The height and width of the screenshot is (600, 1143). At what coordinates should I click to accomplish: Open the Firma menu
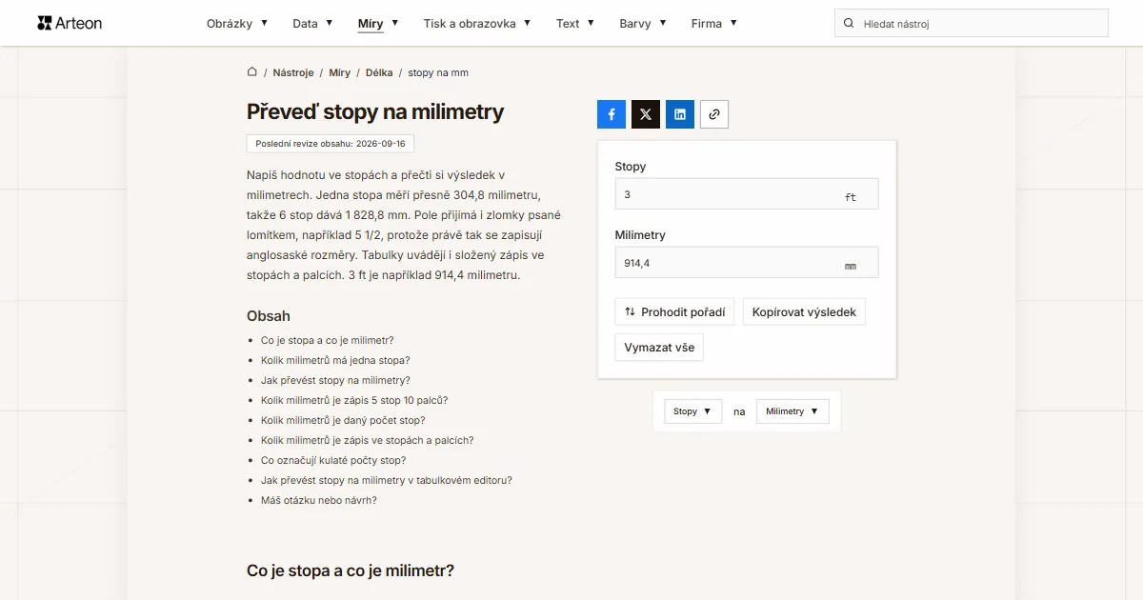coord(714,24)
